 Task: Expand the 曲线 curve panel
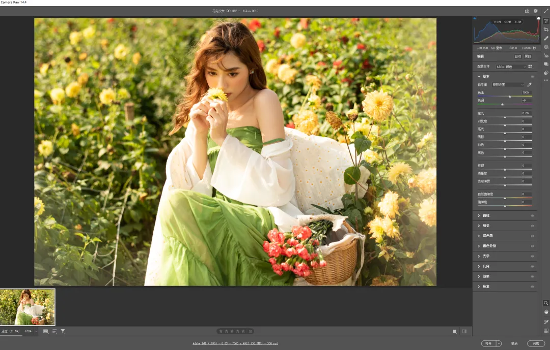click(x=479, y=215)
